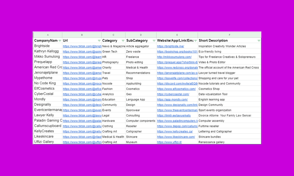Open the elfcosmetics.com website link
Image resolution: width=294 pixels, height=176 pixels.
click(176, 89)
